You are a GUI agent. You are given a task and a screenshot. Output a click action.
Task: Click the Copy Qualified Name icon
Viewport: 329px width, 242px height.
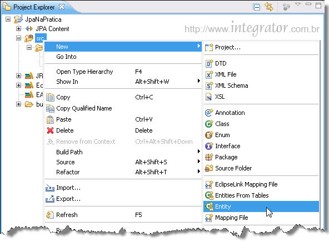pyautogui.click(x=50, y=109)
